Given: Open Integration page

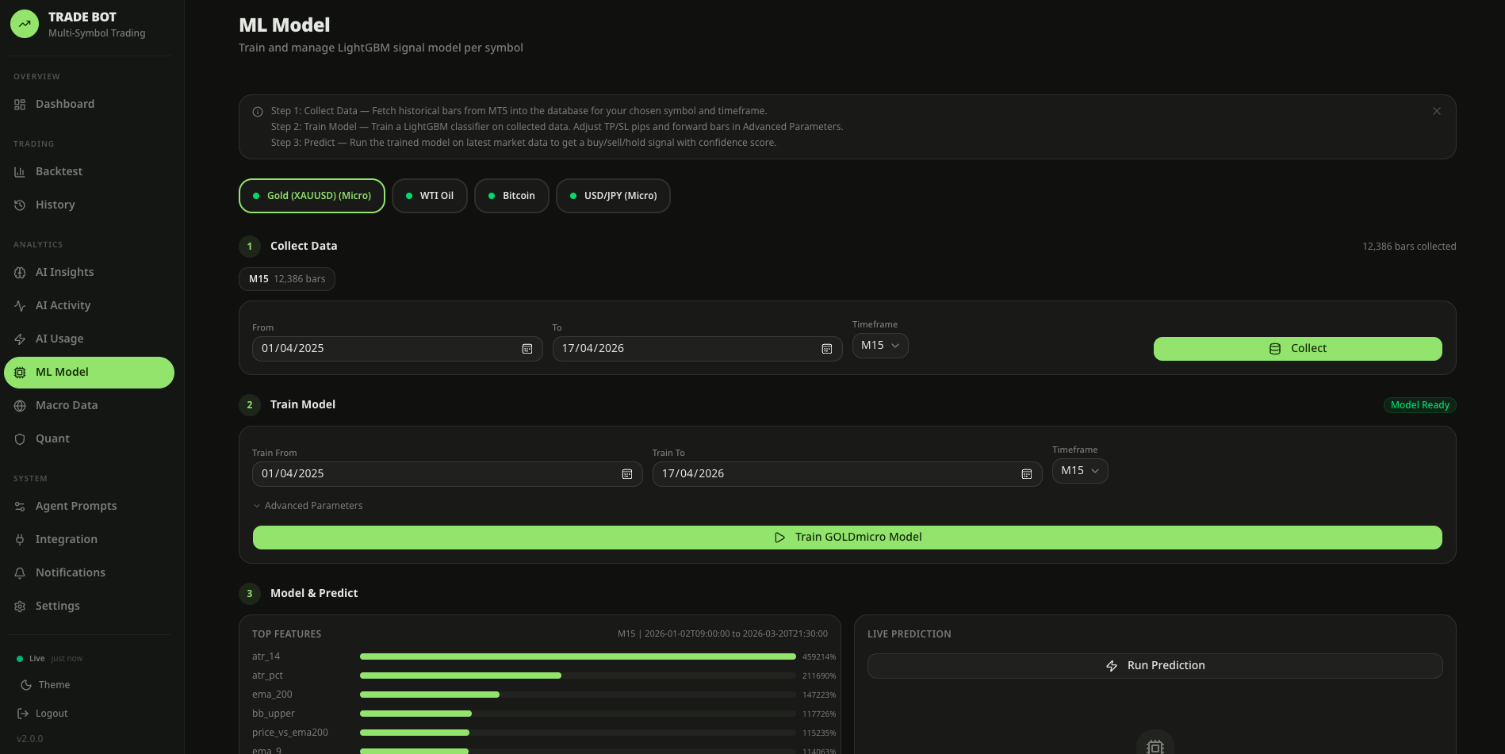Looking at the screenshot, I should [x=89, y=540].
